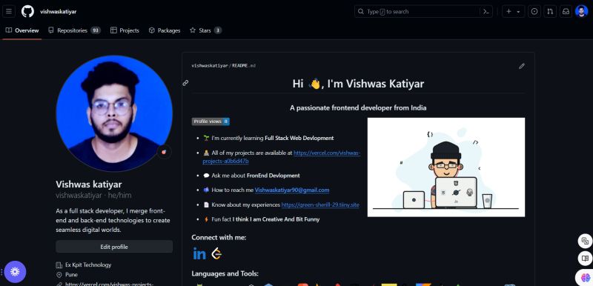Copy heading anchor link icon
The height and width of the screenshot is (286, 593).
click(x=185, y=83)
